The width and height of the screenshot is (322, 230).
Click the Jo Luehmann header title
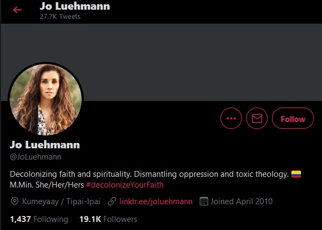pyautogui.click(x=75, y=6)
